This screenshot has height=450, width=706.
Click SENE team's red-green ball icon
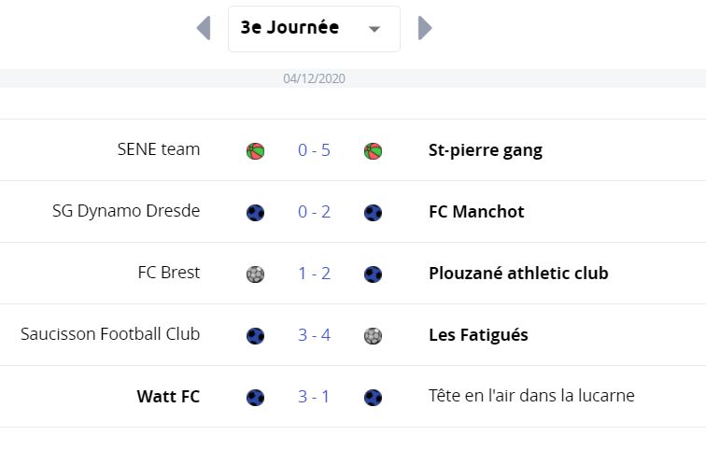[255, 150]
